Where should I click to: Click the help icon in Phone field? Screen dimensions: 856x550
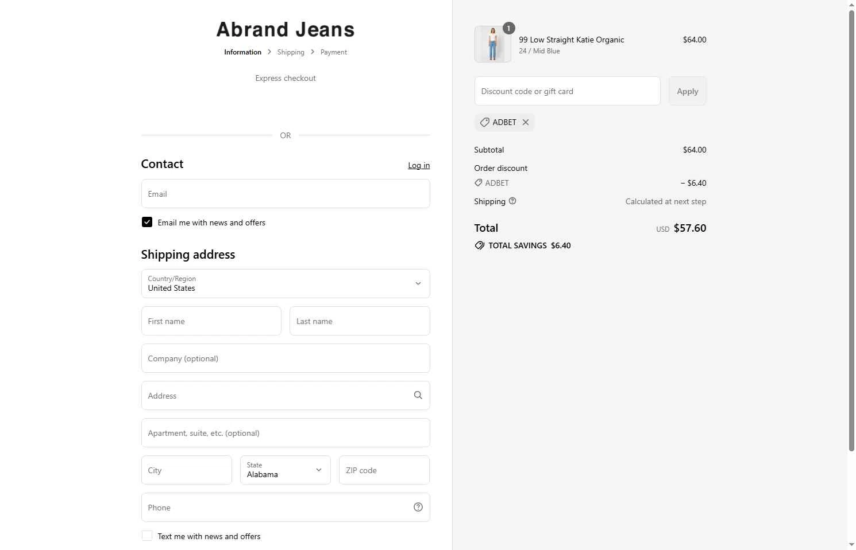pos(418,507)
